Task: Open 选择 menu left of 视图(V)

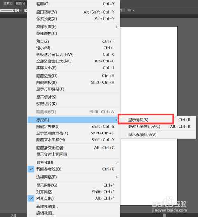Action: click(8, 3)
